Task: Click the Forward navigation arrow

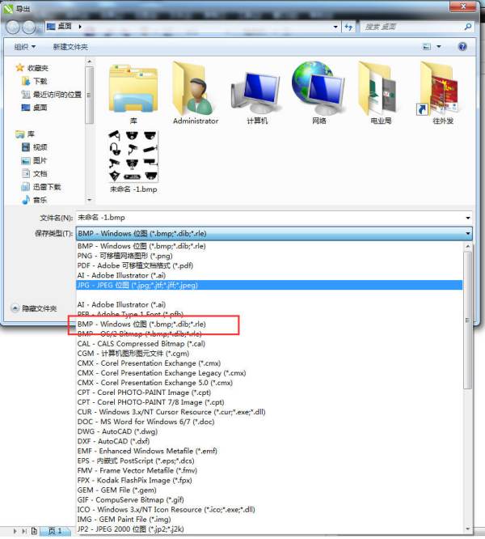Action: click(28, 27)
